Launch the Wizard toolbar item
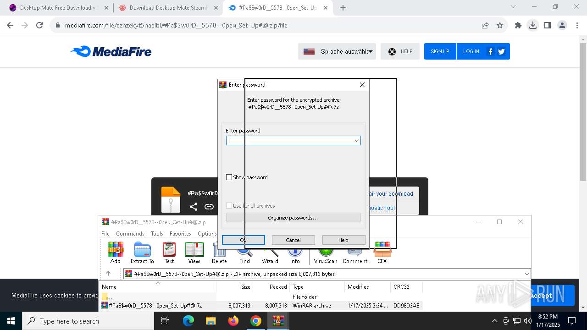The width and height of the screenshot is (587, 330). [x=270, y=256]
